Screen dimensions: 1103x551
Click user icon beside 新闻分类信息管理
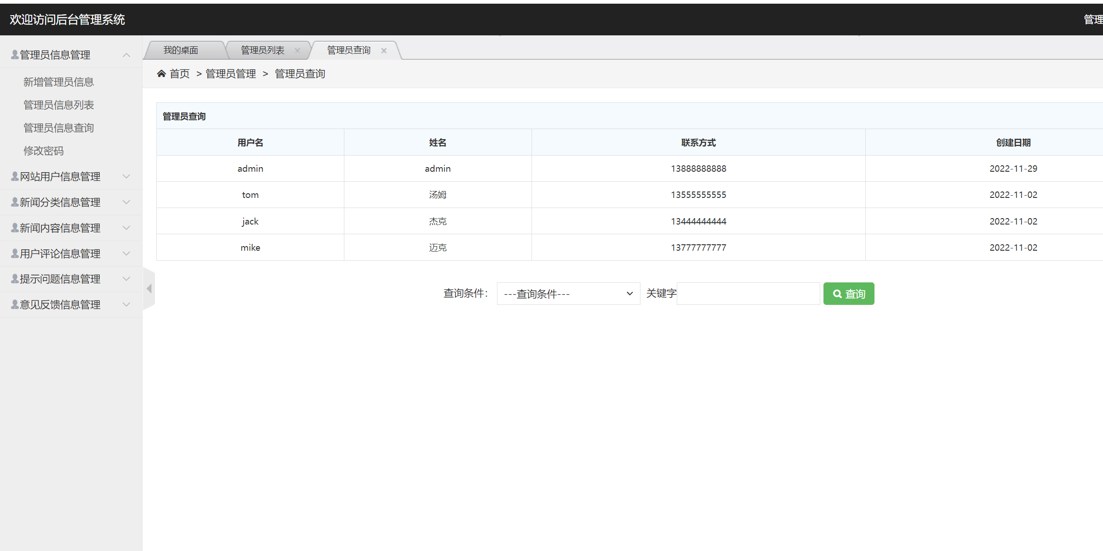pyautogui.click(x=15, y=202)
